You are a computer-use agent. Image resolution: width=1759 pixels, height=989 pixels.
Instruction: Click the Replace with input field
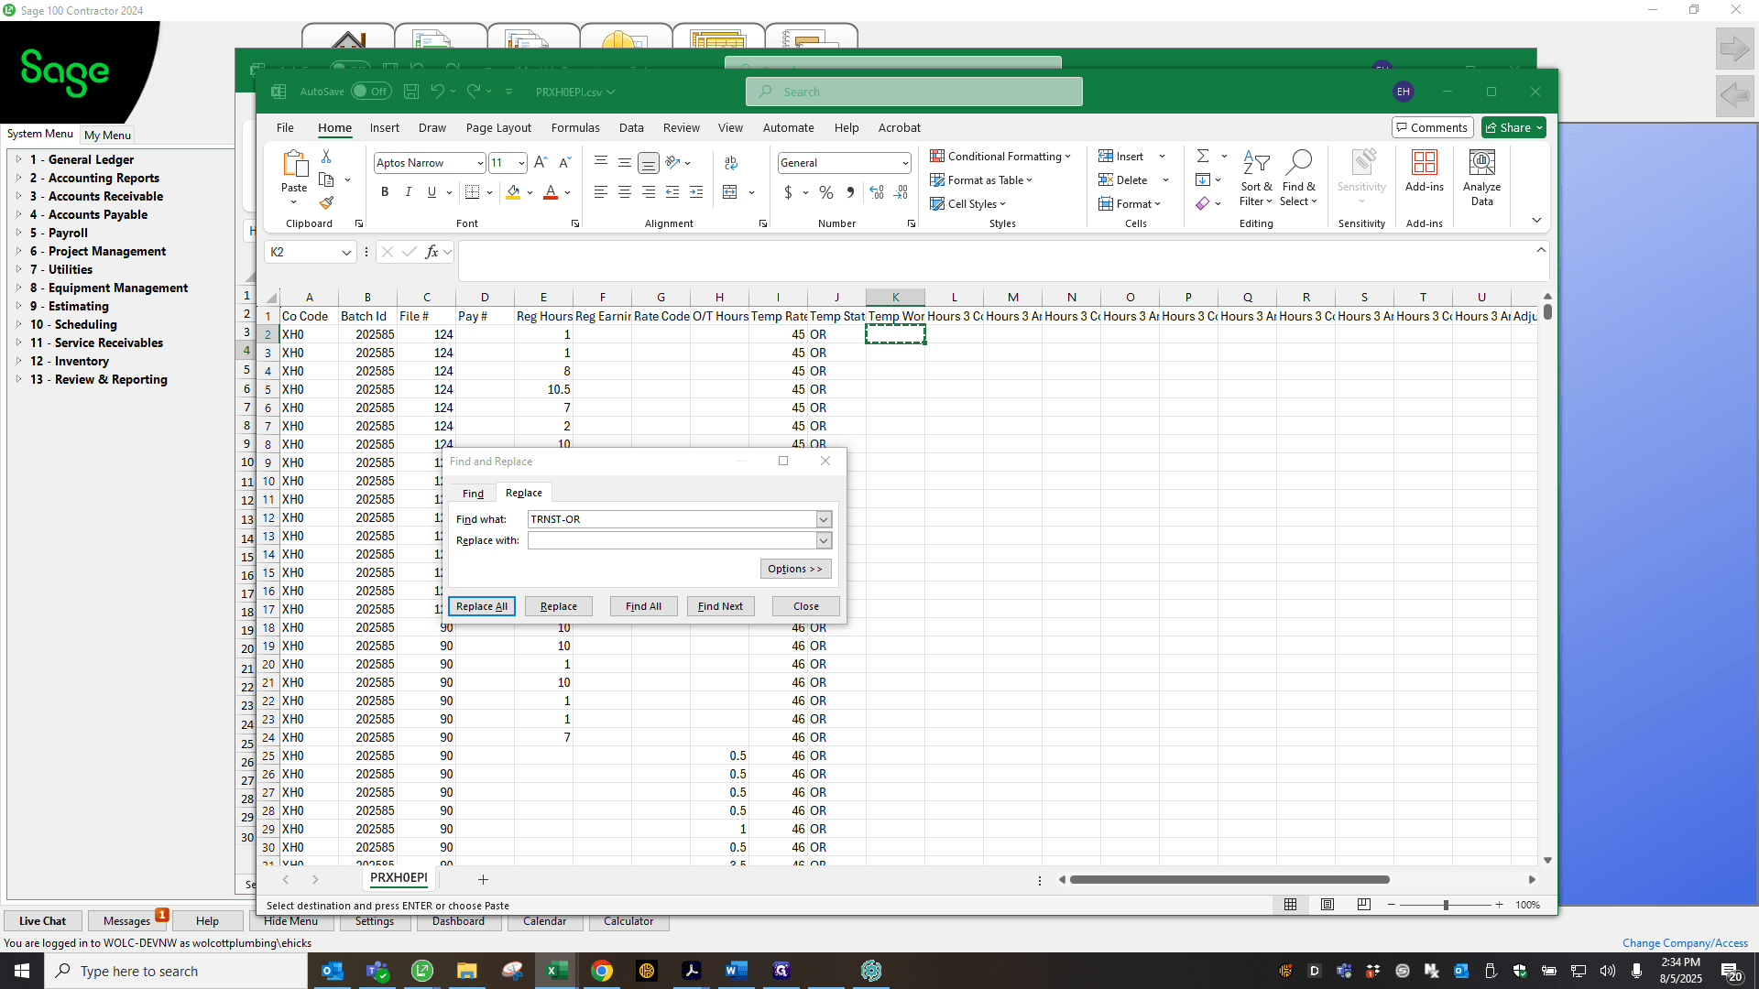672,540
